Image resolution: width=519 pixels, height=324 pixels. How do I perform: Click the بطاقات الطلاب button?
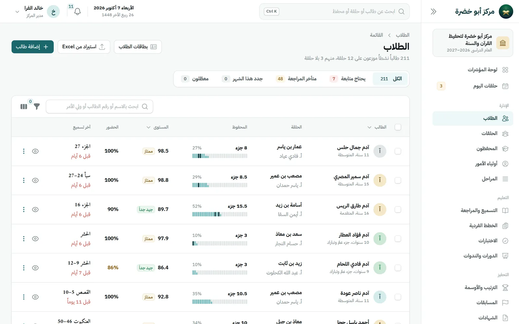coord(138,47)
